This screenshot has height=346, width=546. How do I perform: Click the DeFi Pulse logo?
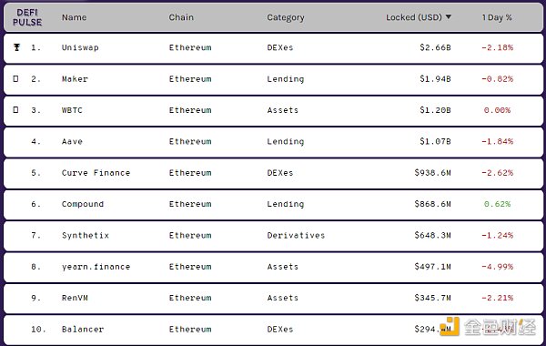(27, 17)
